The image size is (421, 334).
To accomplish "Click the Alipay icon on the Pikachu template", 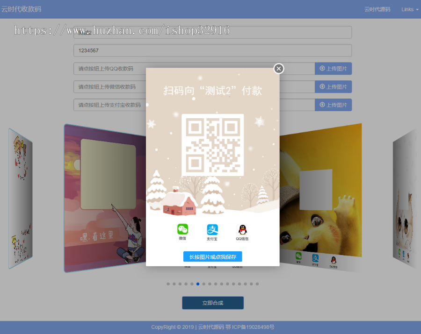I will 315,258.
